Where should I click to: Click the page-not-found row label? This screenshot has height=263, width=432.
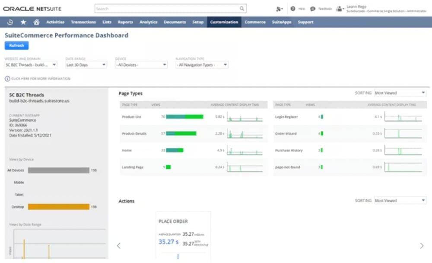[x=287, y=167]
